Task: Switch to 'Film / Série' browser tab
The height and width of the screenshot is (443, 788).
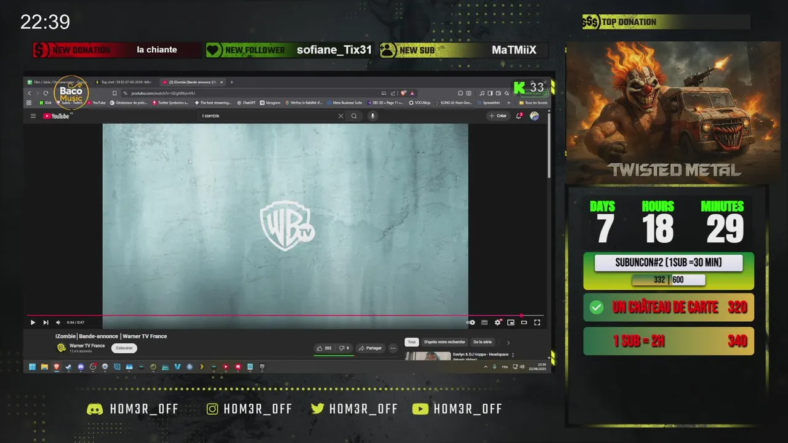Action: click(x=57, y=82)
